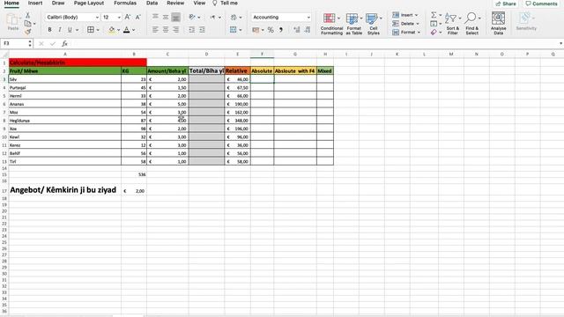Open the Draw ribbon tab
Screen dimensions: 564x317
58,4
